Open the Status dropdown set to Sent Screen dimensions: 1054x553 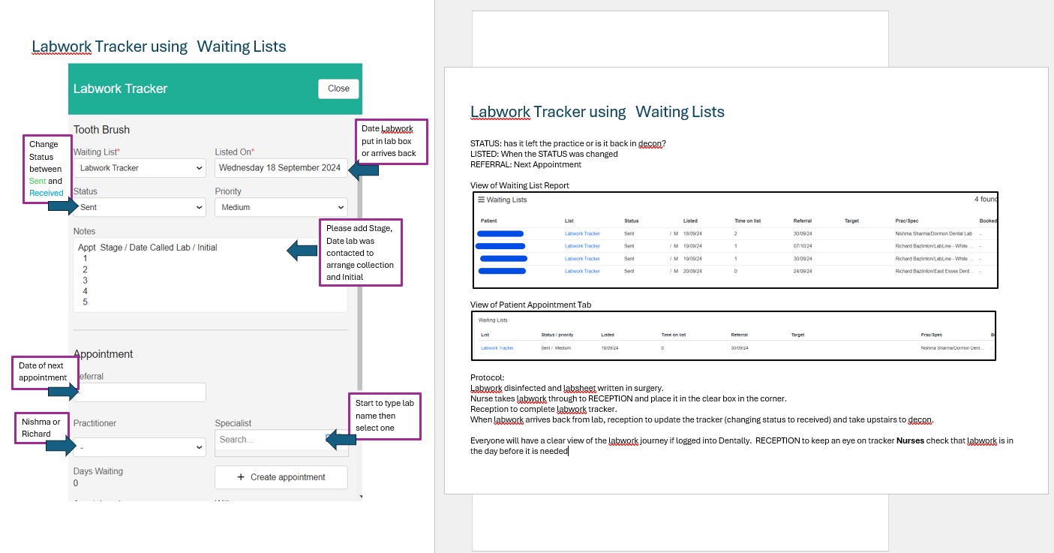tap(140, 207)
